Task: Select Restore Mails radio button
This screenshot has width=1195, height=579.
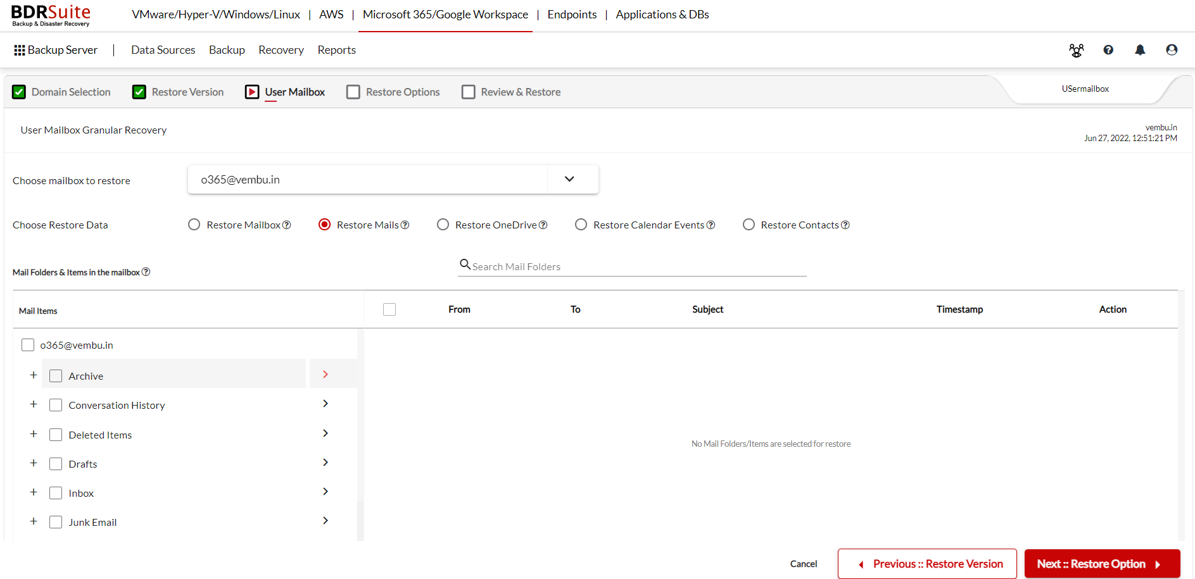Action: coord(325,225)
